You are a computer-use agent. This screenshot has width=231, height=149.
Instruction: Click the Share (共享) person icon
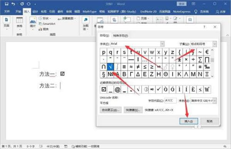tap(217, 12)
